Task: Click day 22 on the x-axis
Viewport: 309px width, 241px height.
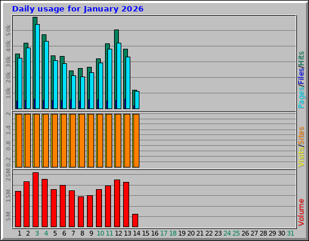Action: click(x=209, y=233)
